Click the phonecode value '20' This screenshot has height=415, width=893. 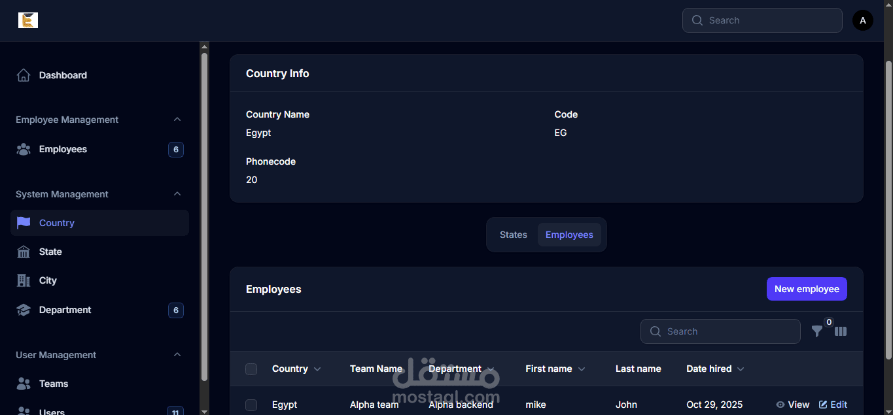(252, 180)
